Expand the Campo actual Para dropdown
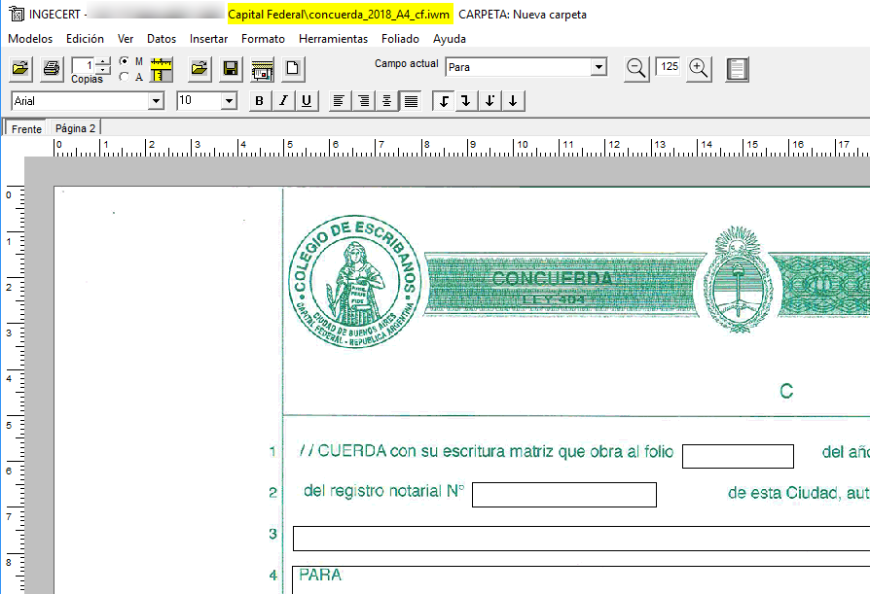This screenshot has height=594, width=870. click(x=598, y=67)
